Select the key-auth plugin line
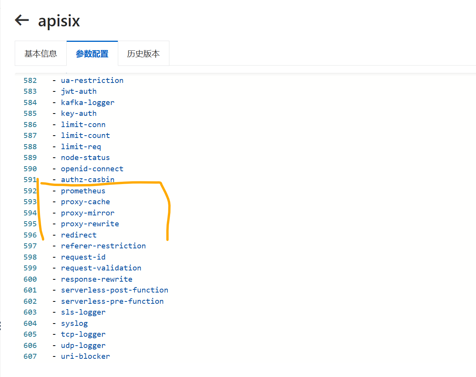The width and height of the screenshot is (476, 377). 79,113
